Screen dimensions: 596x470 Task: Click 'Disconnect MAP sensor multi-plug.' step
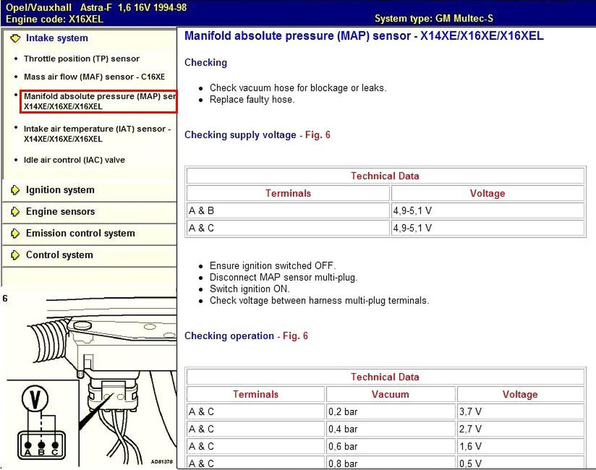(284, 278)
